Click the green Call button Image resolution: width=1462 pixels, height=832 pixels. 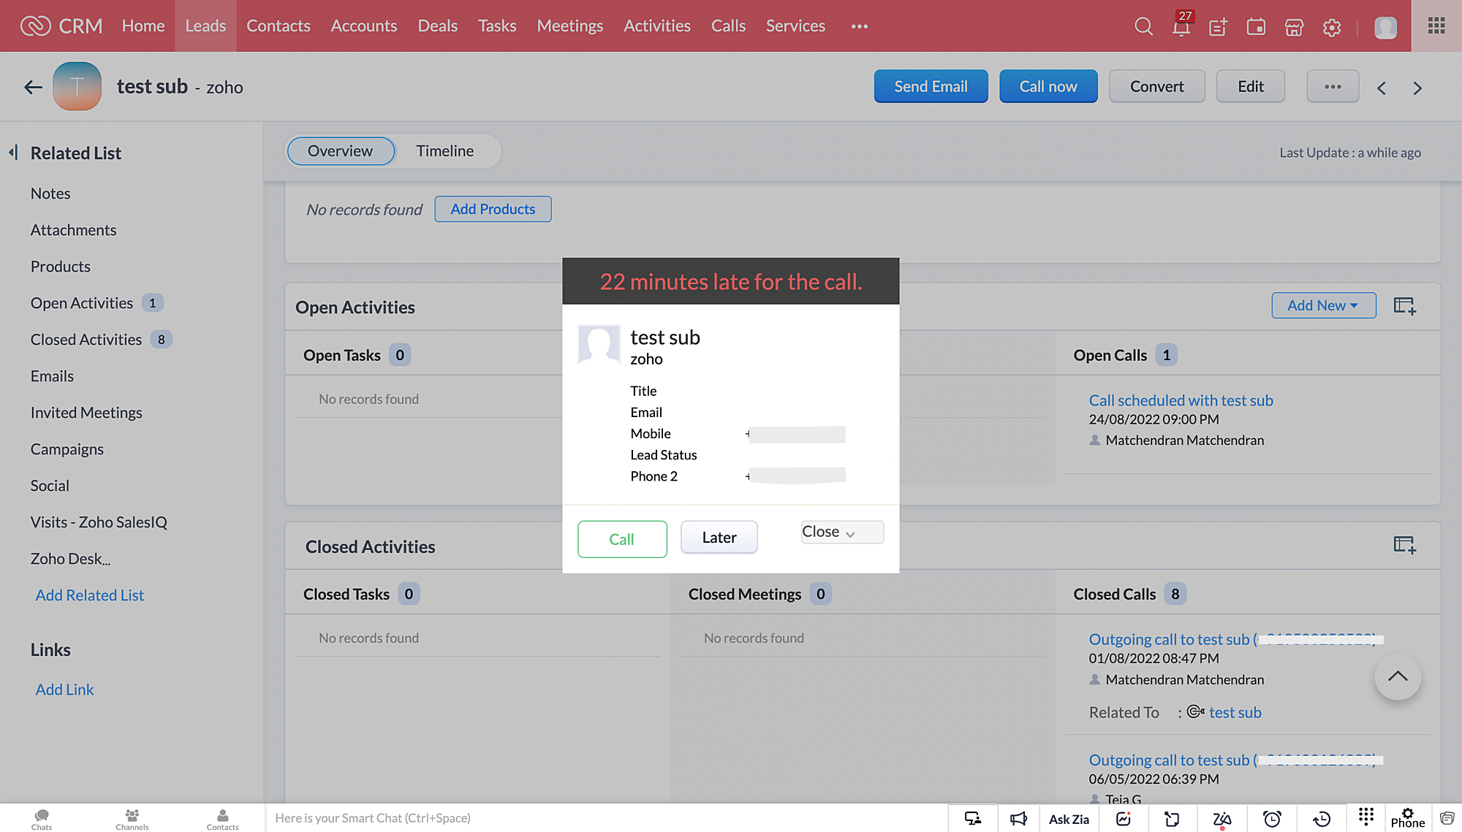622,539
